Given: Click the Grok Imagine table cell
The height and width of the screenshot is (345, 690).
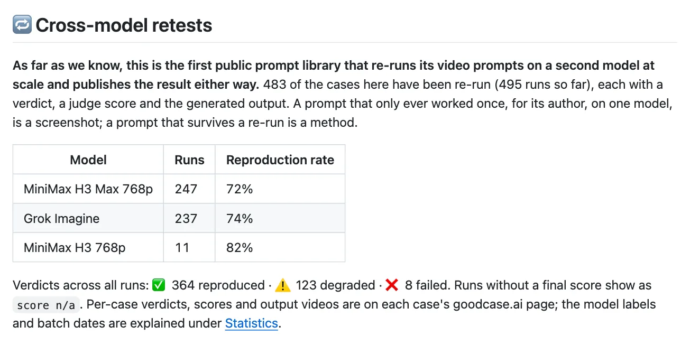Looking at the screenshot, I should pos(88,218).
